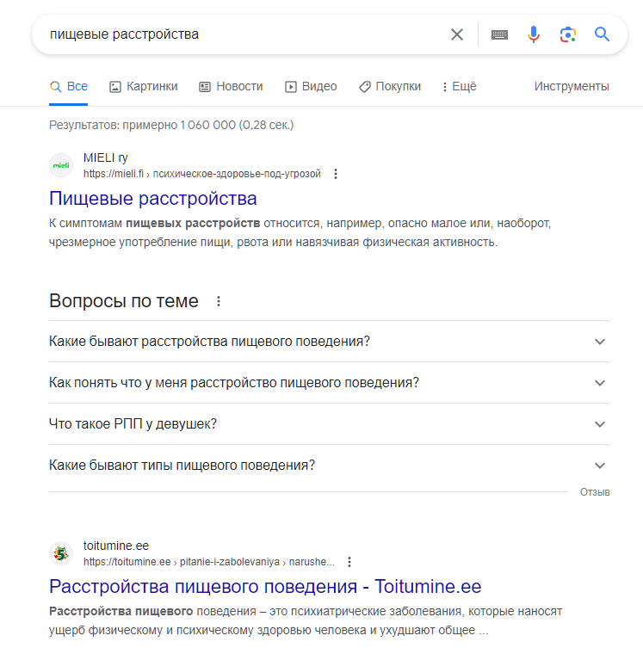
Task: Open the on-screen keyboard icon
Action: coord(499,34)
